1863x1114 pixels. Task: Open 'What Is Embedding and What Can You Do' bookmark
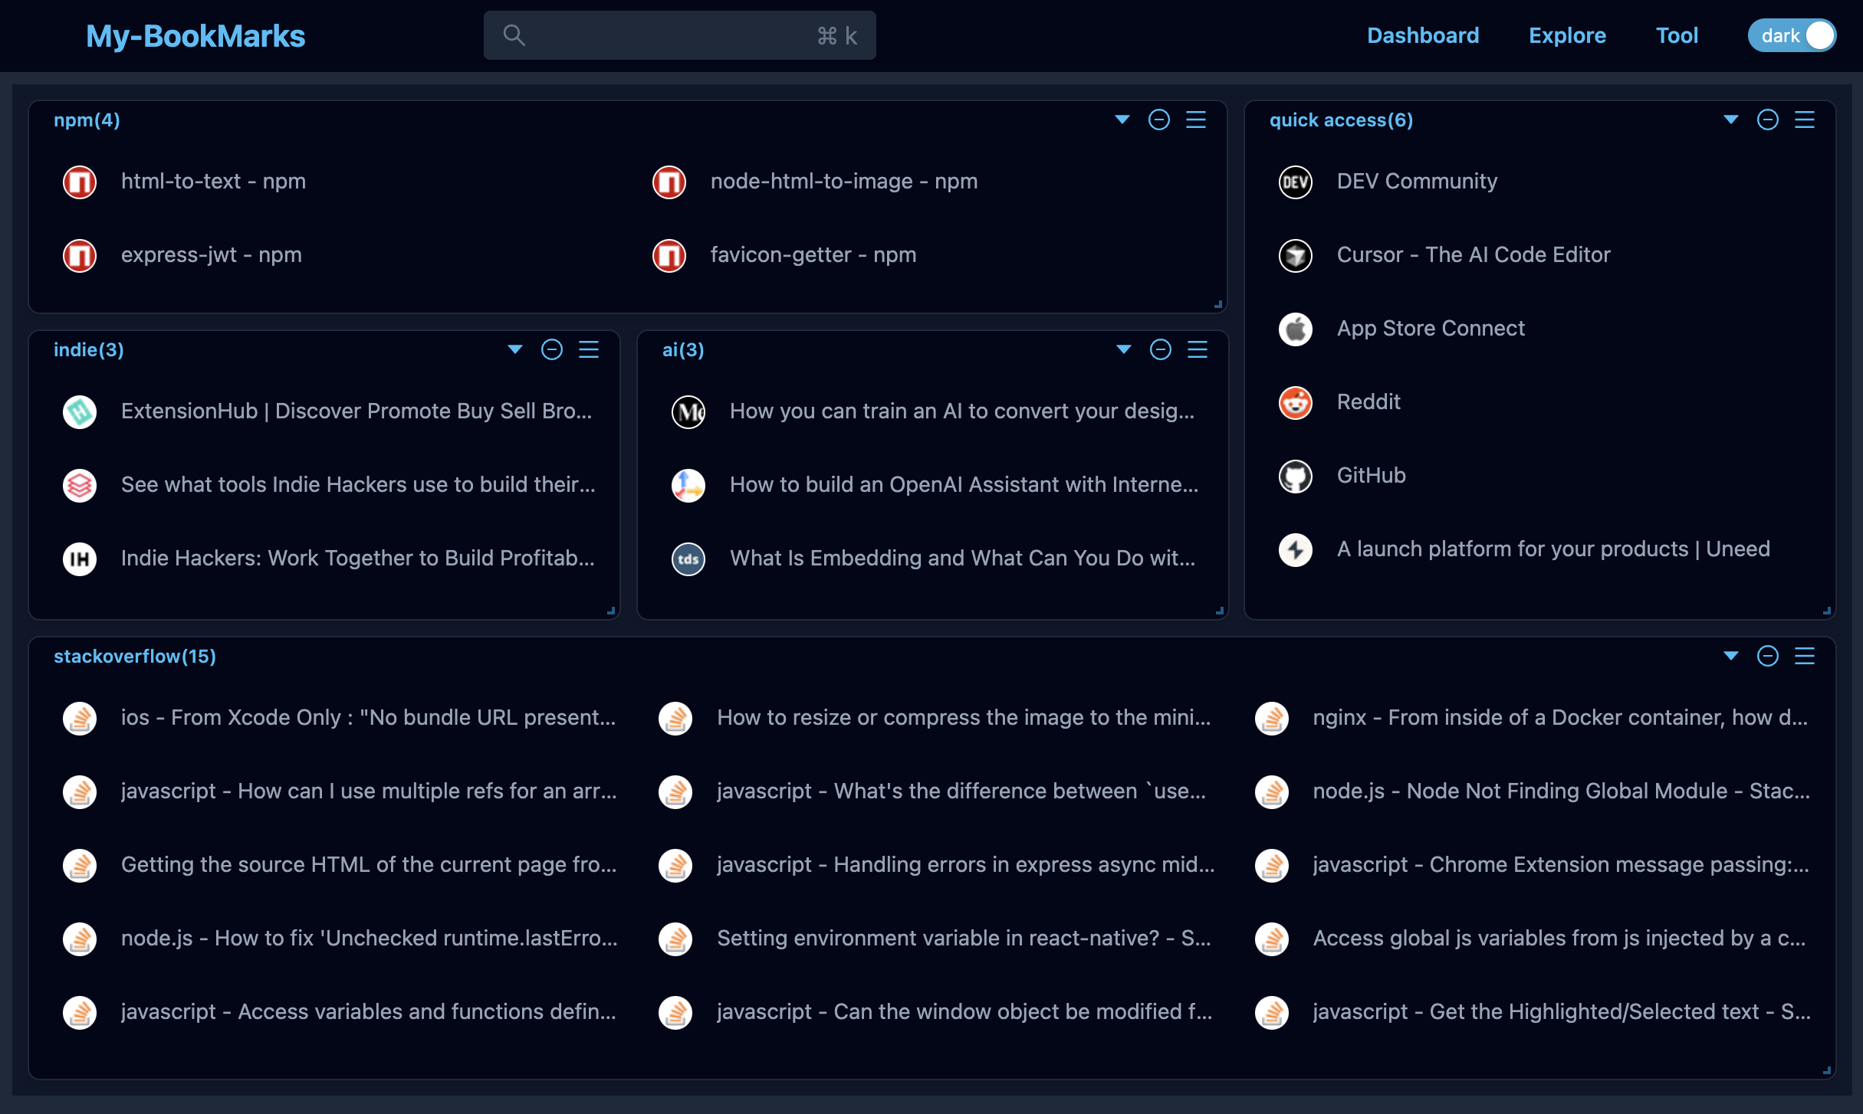[x=962, y=559]
